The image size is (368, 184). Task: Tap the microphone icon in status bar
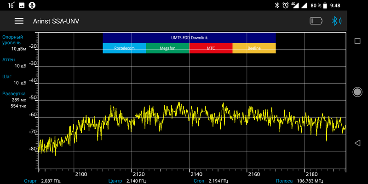point(31,5)
